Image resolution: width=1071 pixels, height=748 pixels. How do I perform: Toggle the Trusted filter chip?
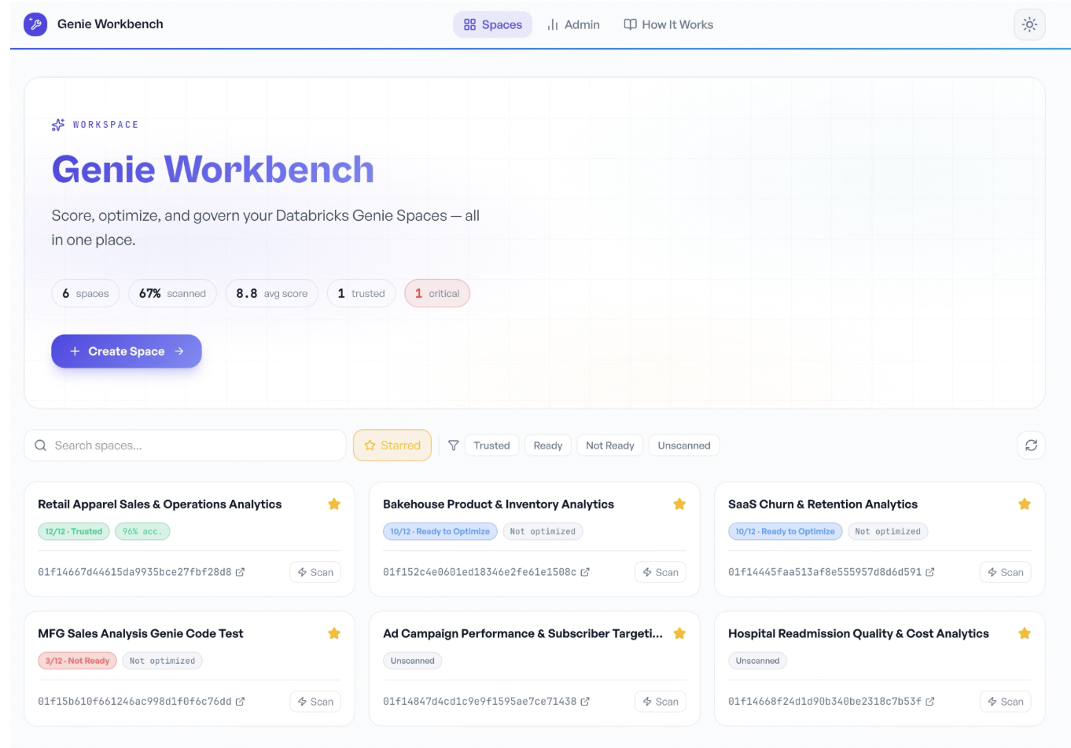491,445
